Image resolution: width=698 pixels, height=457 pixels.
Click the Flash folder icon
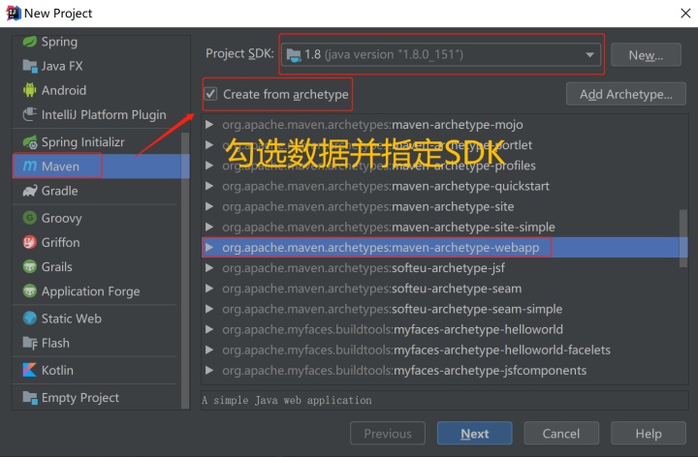click(30, 343)
